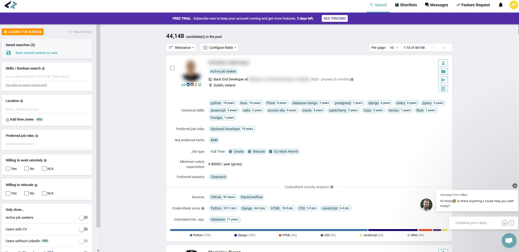519x252 pixels.
Task: Check Yes under Willing to relocate
Action: (8, 193)
